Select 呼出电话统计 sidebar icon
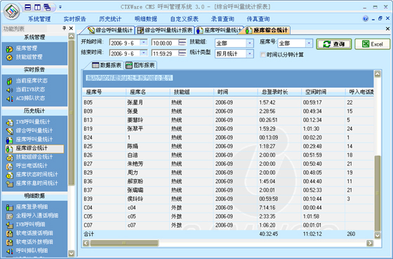The height and width of the screenshot is (259, 393). [10, 166]
